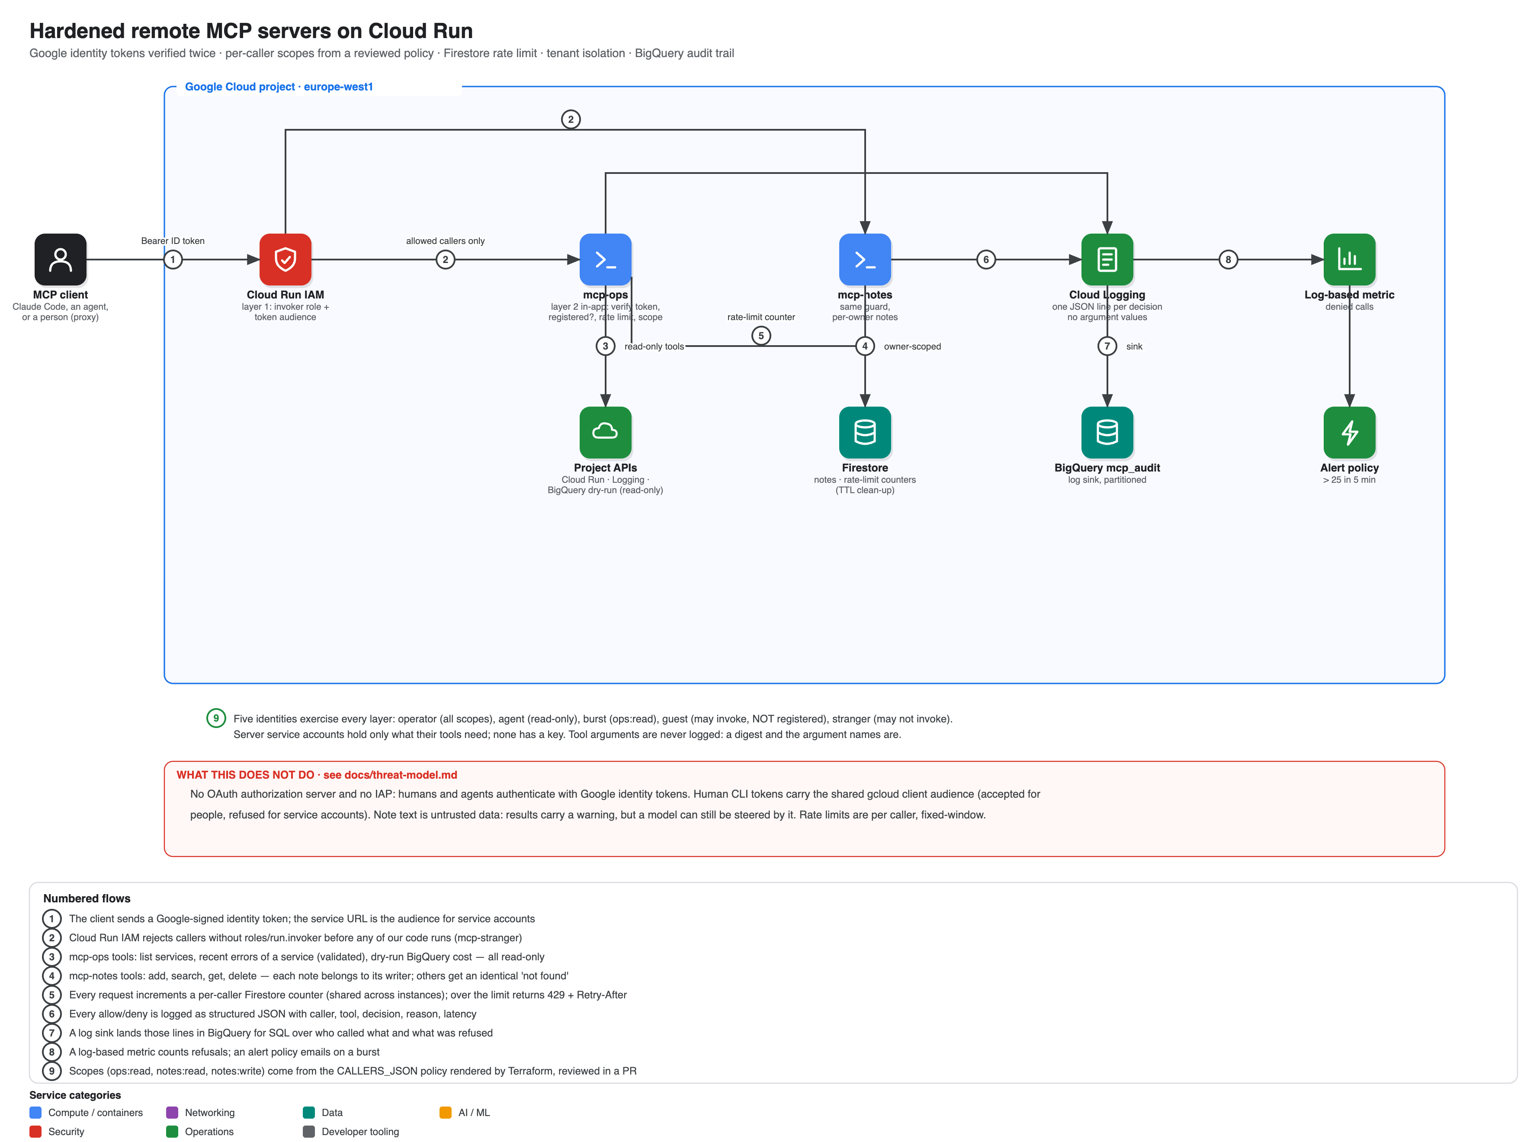Click the 'Compute / containers' legend label

pyautogui.click(x=96, y=1112)
